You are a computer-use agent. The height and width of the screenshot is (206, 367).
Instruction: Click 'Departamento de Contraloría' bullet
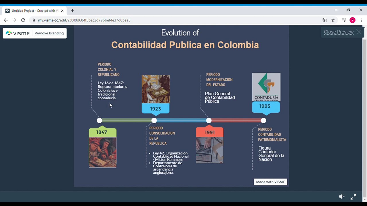click(168, 168)
